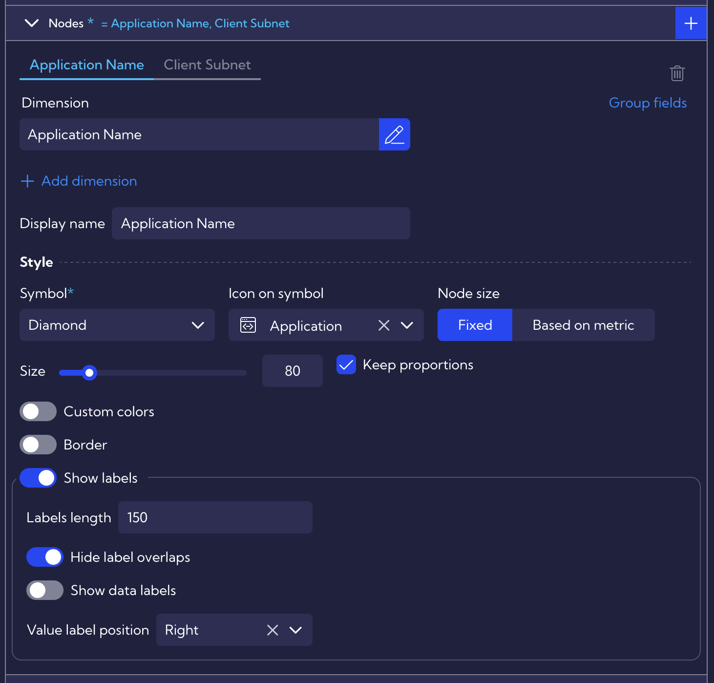714x683 pixels.
Task: Click Add dimension
Action: [x=79, y=181]
